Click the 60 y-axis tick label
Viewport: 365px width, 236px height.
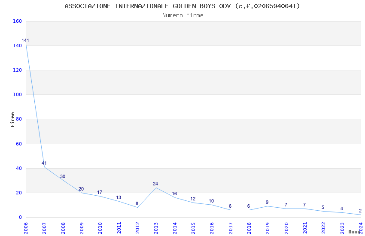(18, 144)
